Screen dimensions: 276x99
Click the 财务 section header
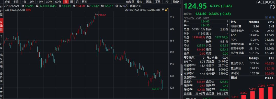[x=233, y=22]
